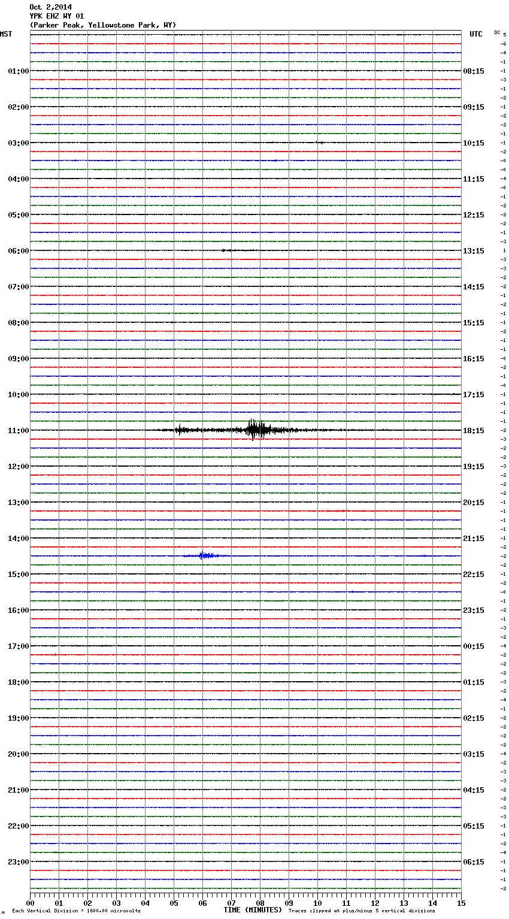Click the "Each Vertical Division = 1600.00 microvolts" note
509x919 pixels.
tap(76, 911)
